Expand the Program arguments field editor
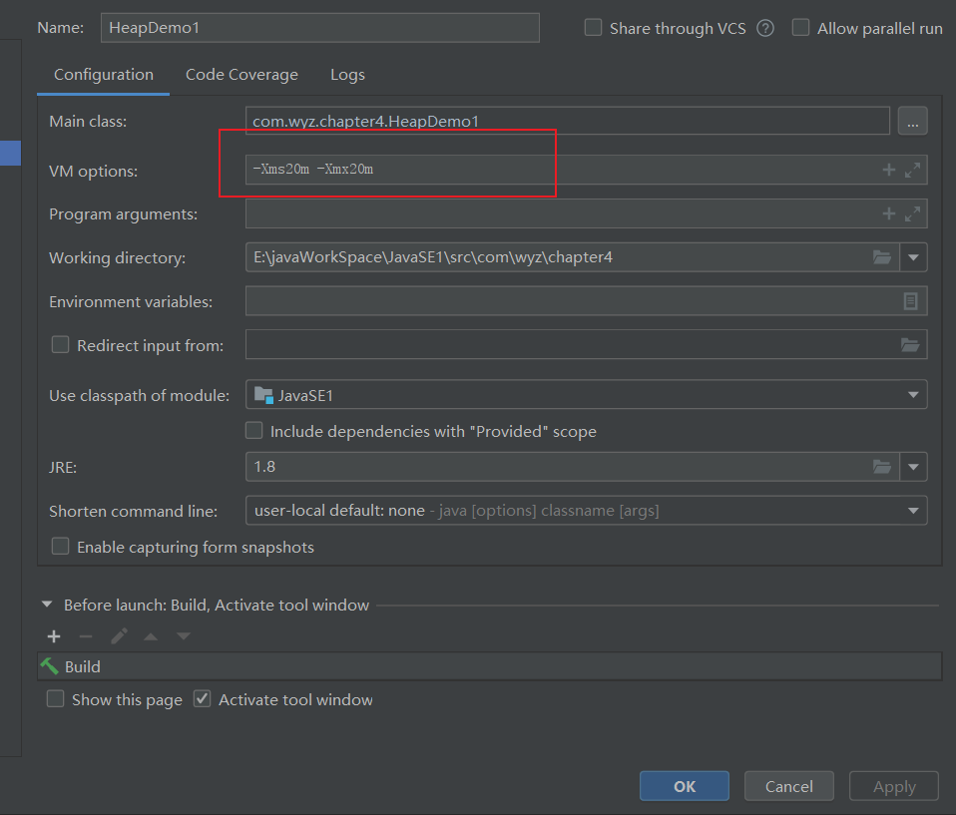 [x=912, y=213]
